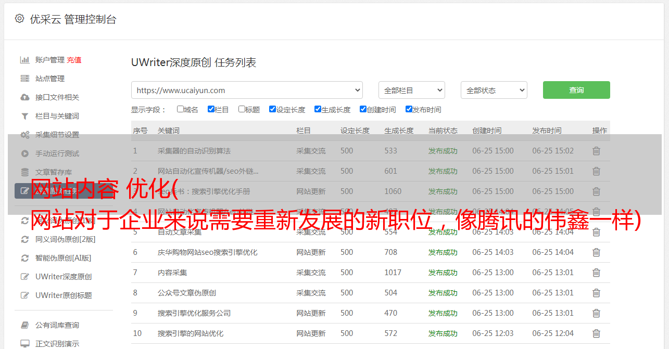
Task: Open 栏目与关键词 menu item
Action: point(57,116)
